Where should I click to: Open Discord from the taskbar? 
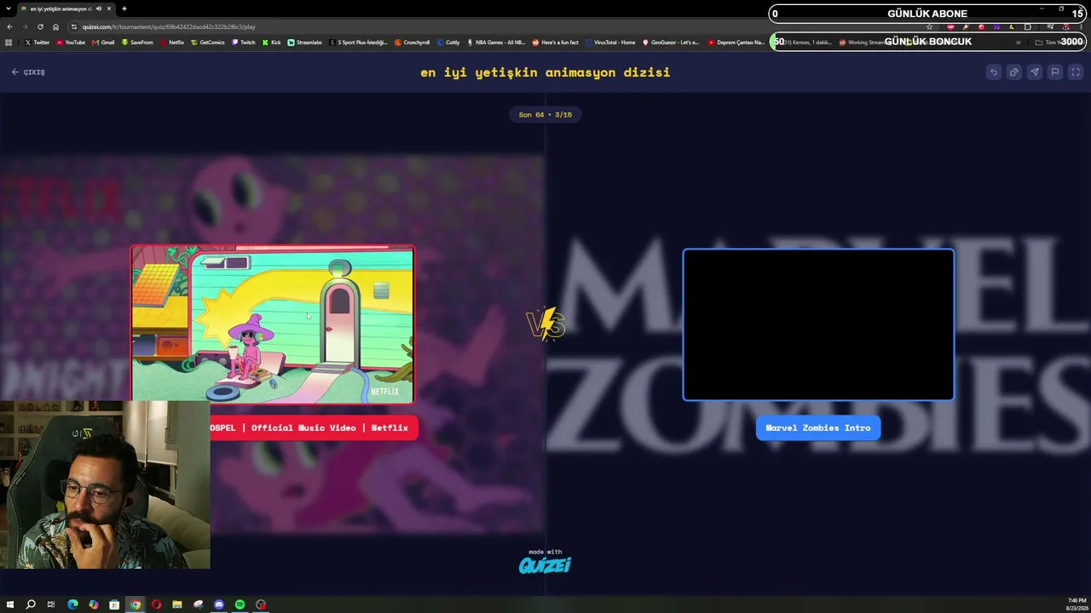[219, 604]
